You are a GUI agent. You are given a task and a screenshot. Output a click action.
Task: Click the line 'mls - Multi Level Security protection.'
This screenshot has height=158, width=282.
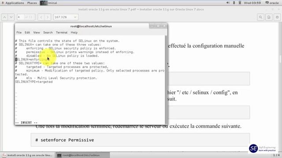tap(62, 78)
